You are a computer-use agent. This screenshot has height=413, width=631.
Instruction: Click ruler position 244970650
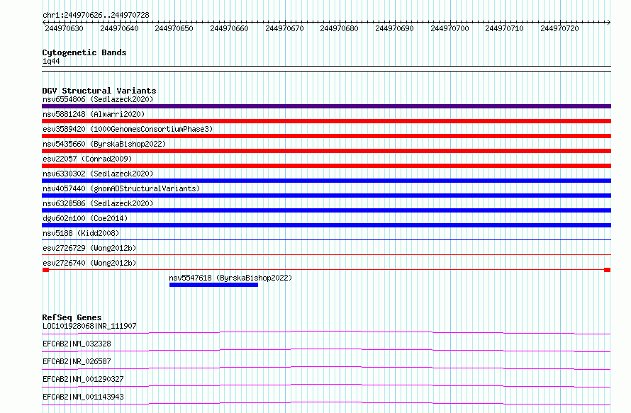coord(174,28)
